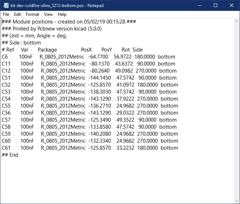
Task: Click the C56 reference text
Action: coord(6,113)
